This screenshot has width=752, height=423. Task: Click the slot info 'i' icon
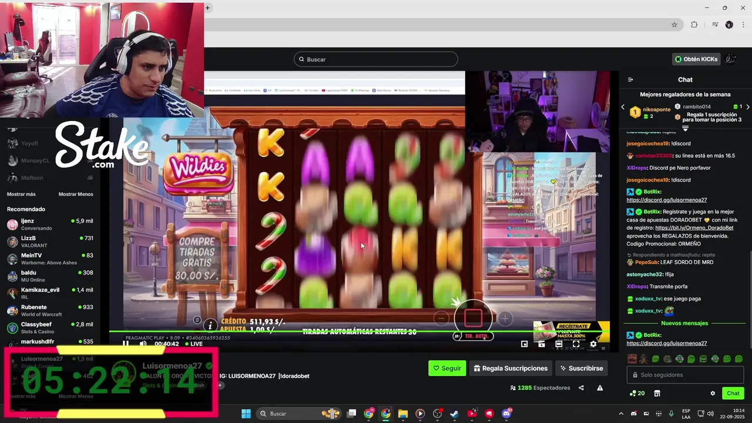click(210, 325)
